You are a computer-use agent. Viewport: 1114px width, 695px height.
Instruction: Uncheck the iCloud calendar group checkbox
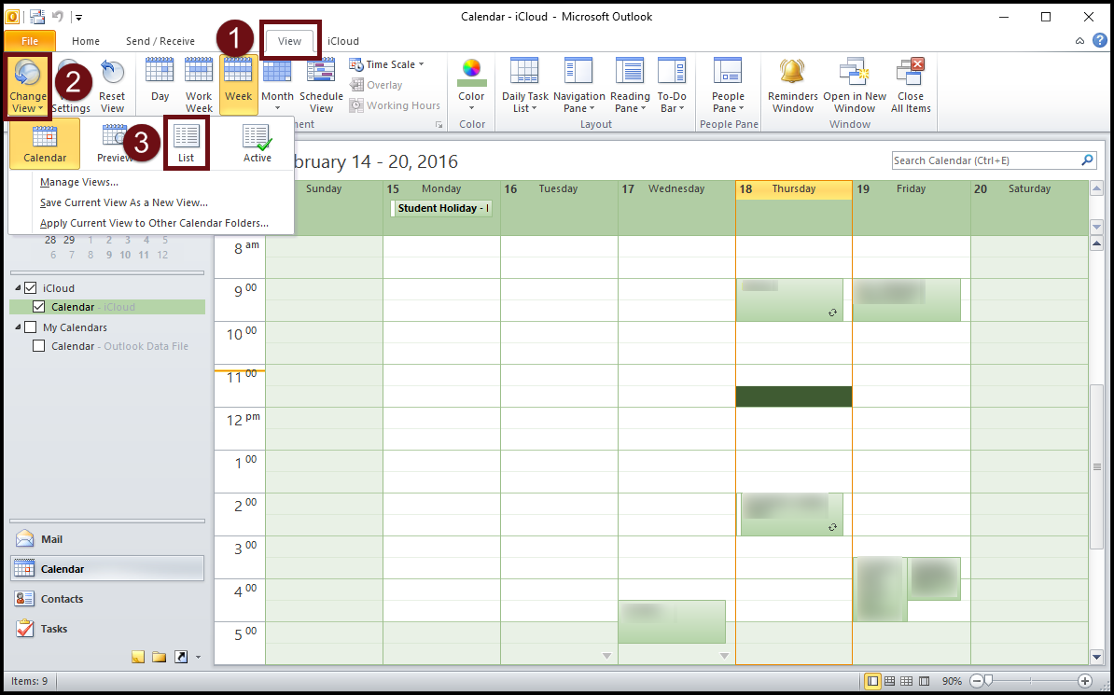[x=30, y=288]
